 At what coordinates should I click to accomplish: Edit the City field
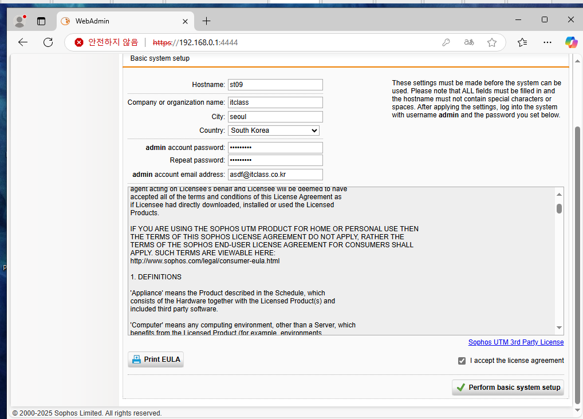(x=275, y=116)
